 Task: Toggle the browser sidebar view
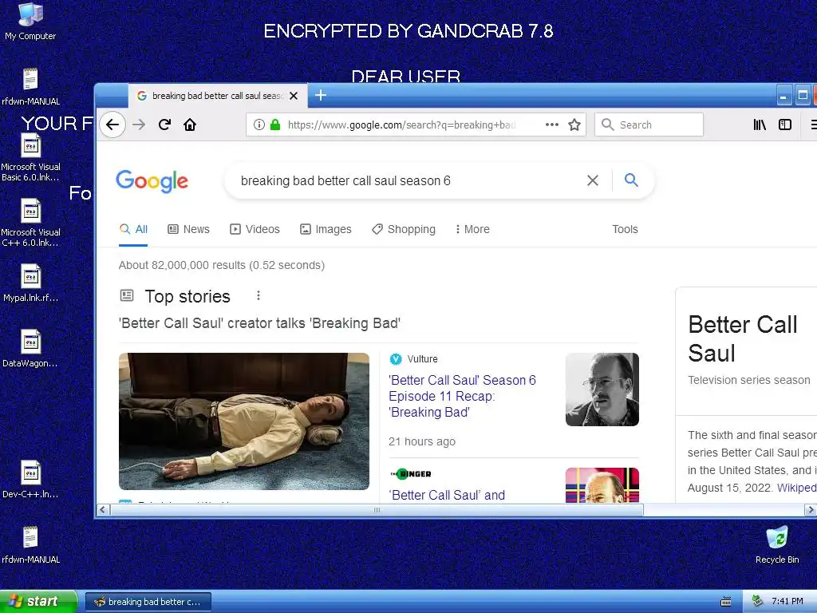(x=785, y=125)
